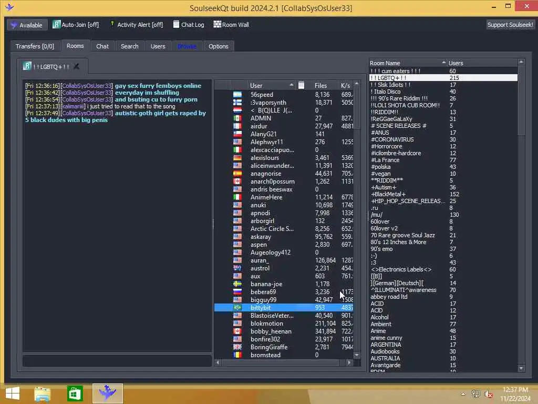Click flag icon beside anagnorise
This screenshot has height=404, width=538.
coord(237,174)
